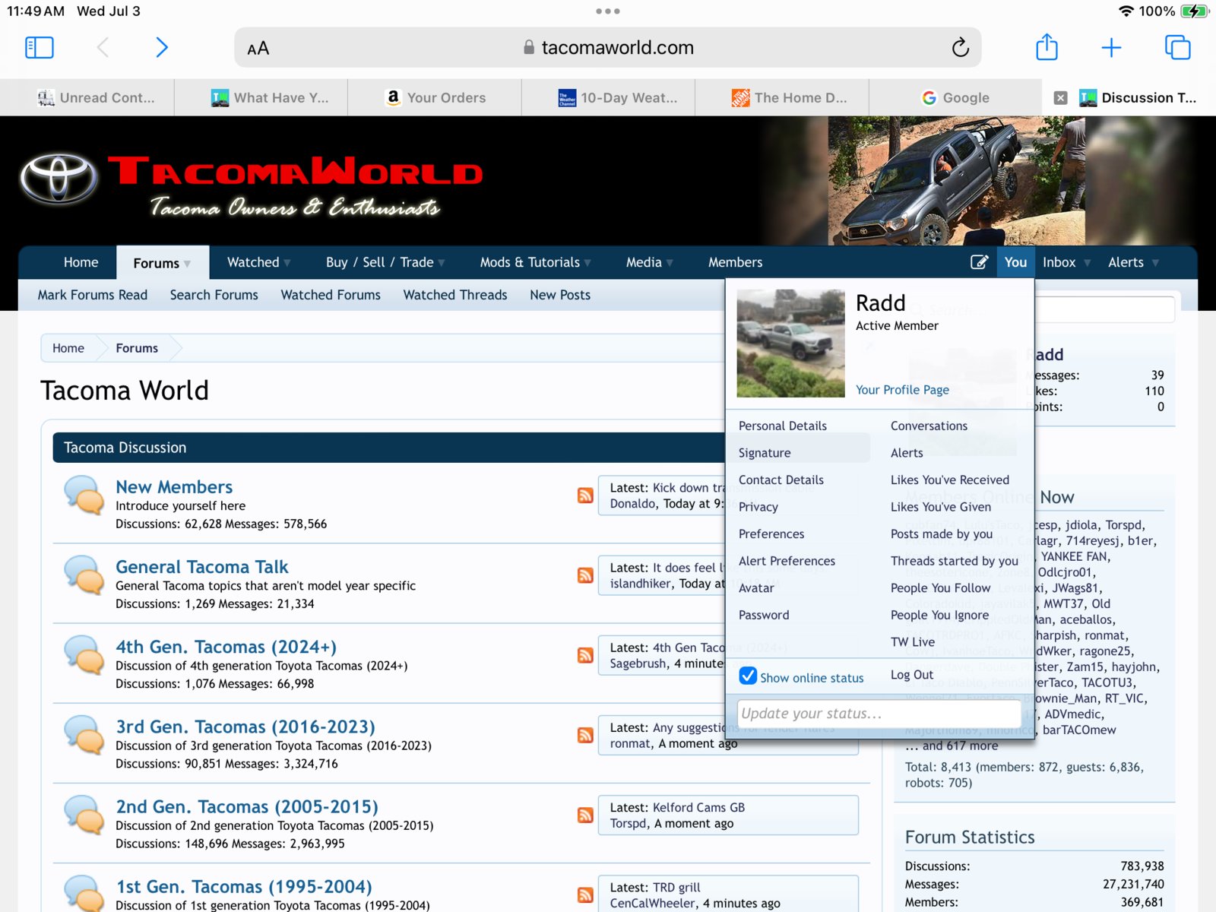Expand the Media dropdown arrow
The width and height of the screenshot is (1216, 912).
tap(670, 263)
